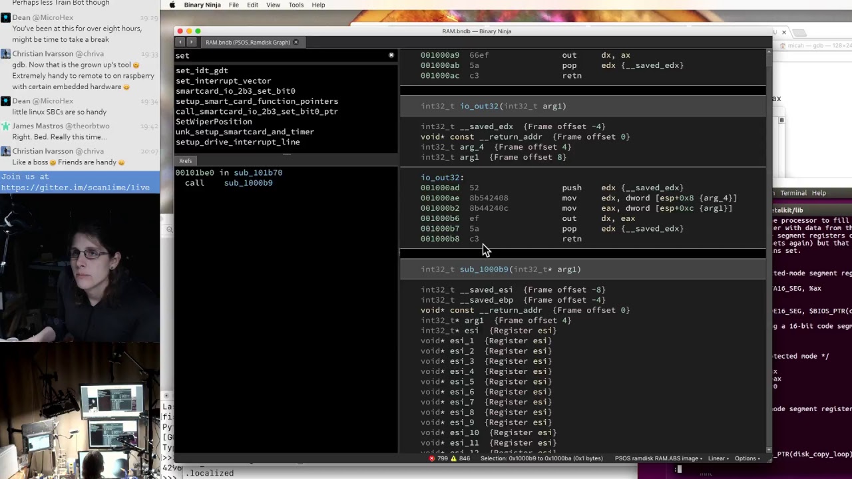This screenshot has height=479, width=852.
Task: Open the Binary Ninja application menu
Action: click(202, 5)
